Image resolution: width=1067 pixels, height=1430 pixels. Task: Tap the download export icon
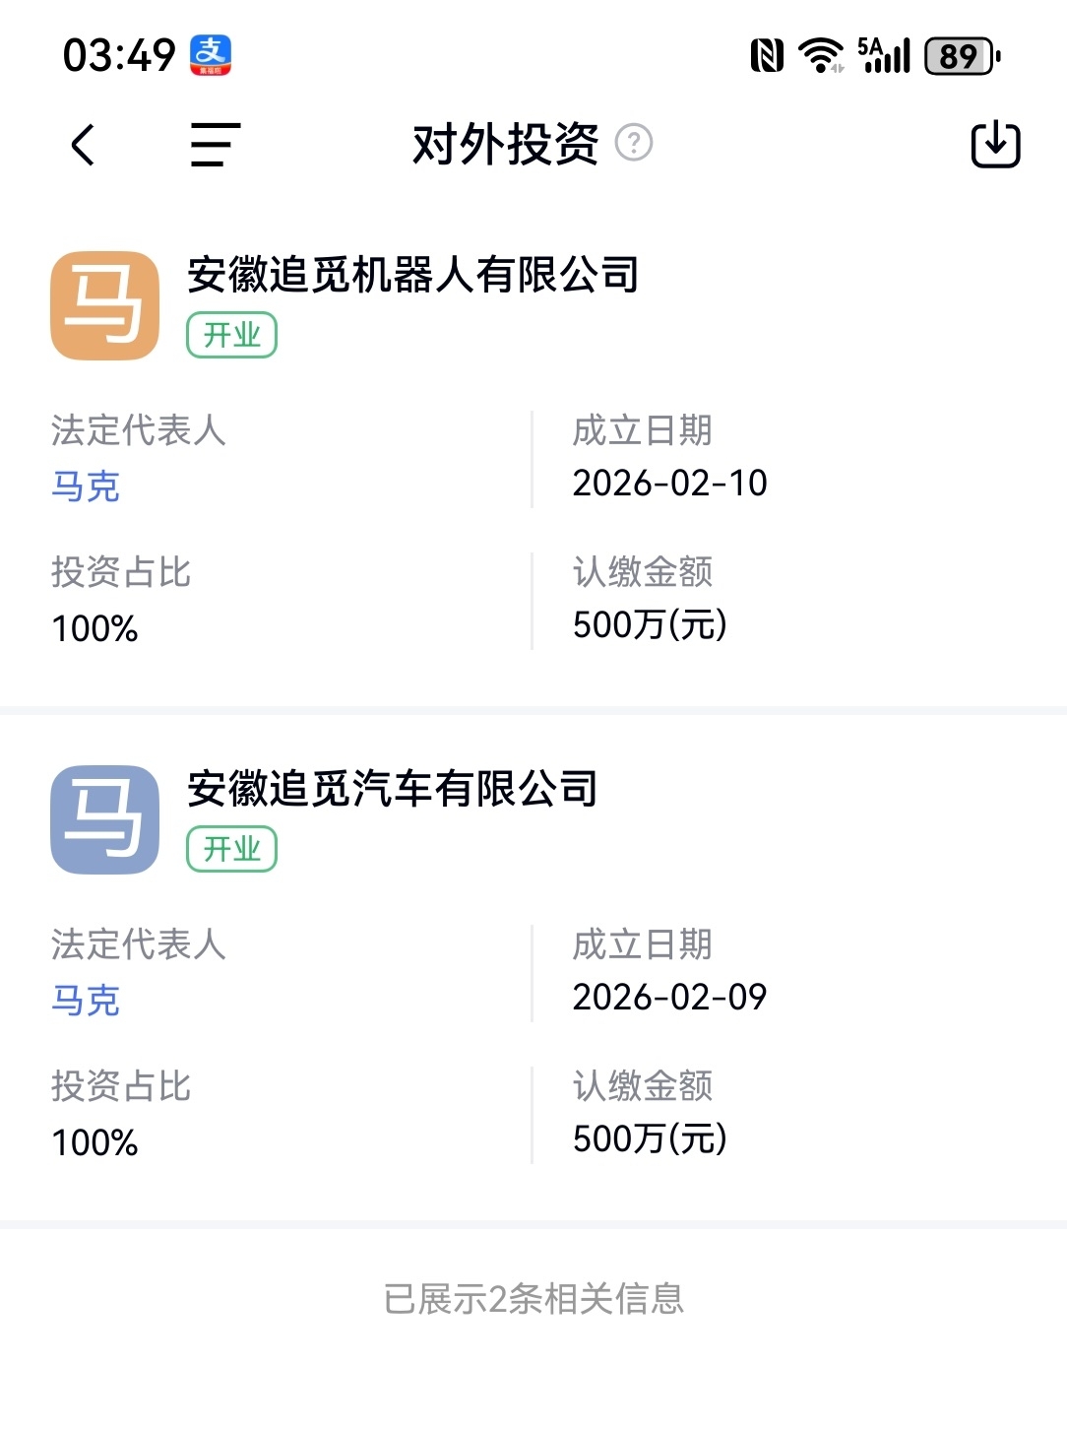click(995, 145)
